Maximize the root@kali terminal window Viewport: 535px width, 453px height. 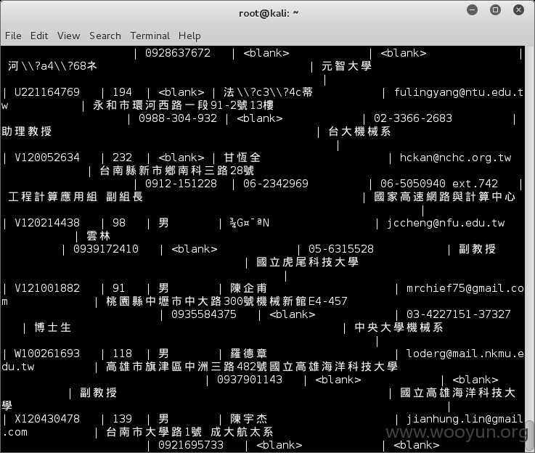tap(495, 10)
